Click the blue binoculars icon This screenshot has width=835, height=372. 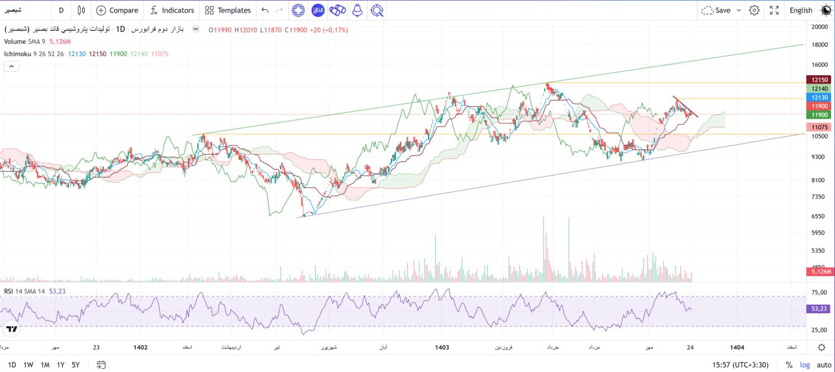click(337, 10)
